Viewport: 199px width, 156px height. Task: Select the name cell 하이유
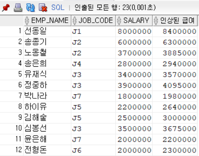pos(47,107)
